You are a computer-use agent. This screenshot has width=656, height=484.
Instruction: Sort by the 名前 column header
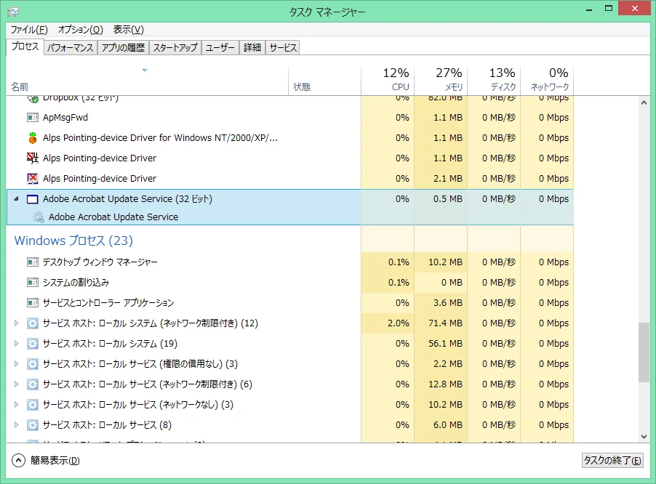(147, 81)
